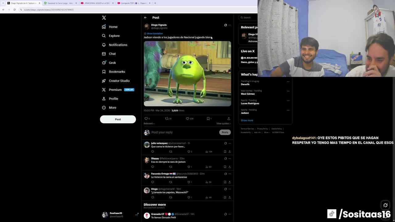
Task: Click View quotes link
Action: tap(223, 124)
